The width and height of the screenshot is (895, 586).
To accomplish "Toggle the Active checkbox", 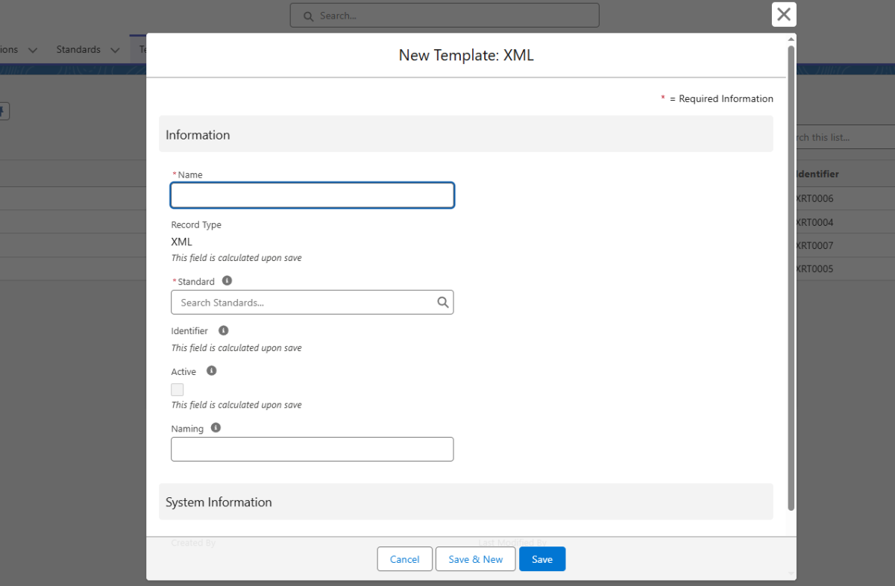I will [178, 389].
